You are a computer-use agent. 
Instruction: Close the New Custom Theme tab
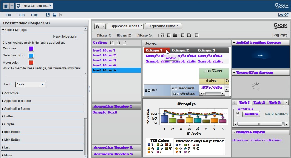click(x=51, y=6)
